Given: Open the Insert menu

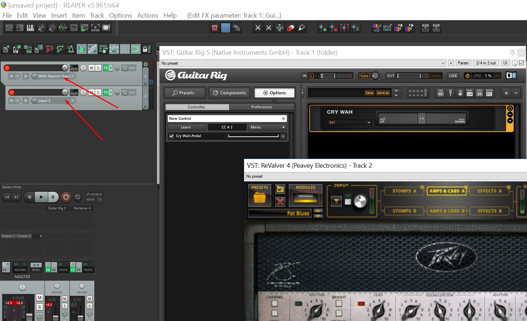Looking at the screenshot, I should (x=59, y=15).
